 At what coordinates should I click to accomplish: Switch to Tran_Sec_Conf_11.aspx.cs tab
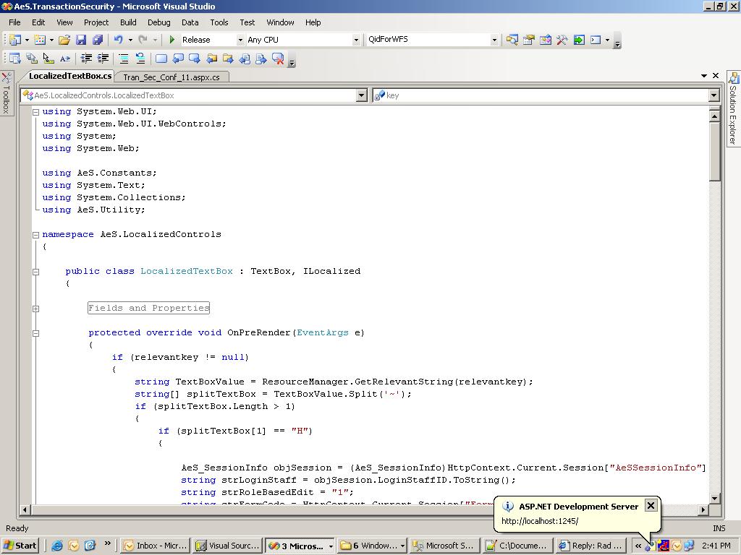point(172,77)
